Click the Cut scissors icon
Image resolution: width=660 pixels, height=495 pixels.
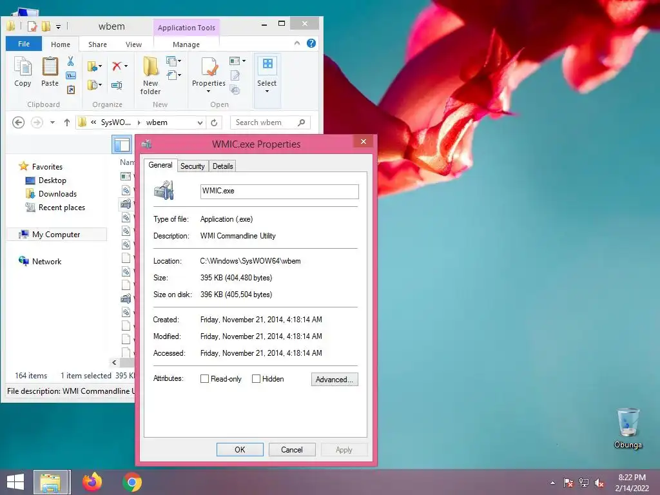point(71,61)
